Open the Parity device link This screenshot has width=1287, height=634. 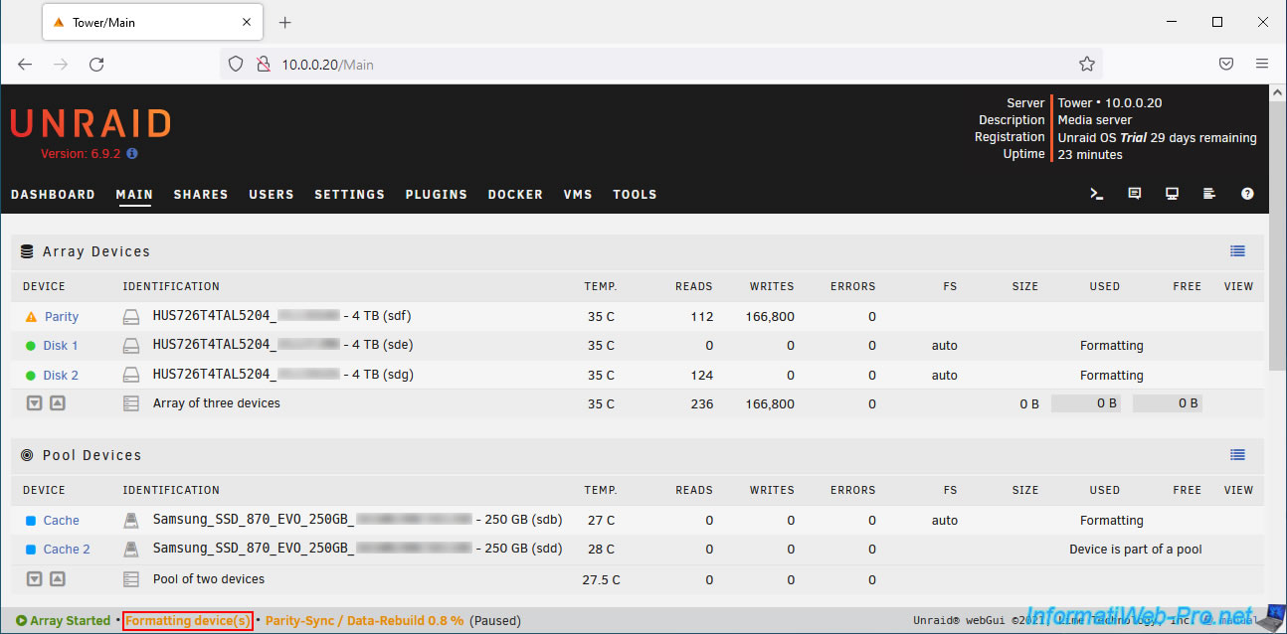pos(61,317)
